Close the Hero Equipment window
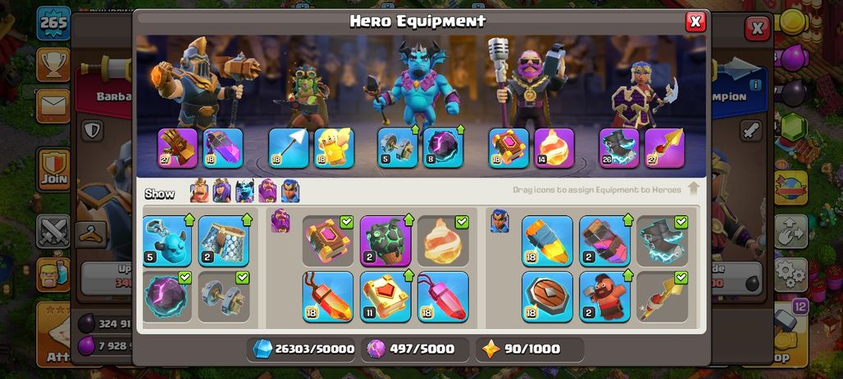Screen dimensions: 843x379 pos(695,21)
